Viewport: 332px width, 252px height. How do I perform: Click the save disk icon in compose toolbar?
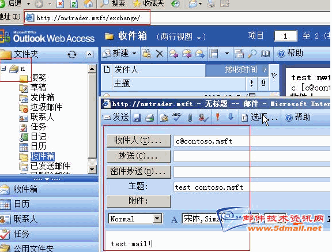coord(137,118)
